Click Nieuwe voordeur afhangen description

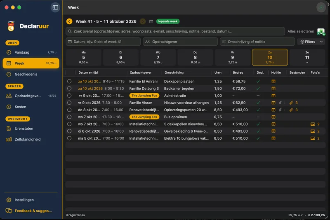tap(186, 103)
